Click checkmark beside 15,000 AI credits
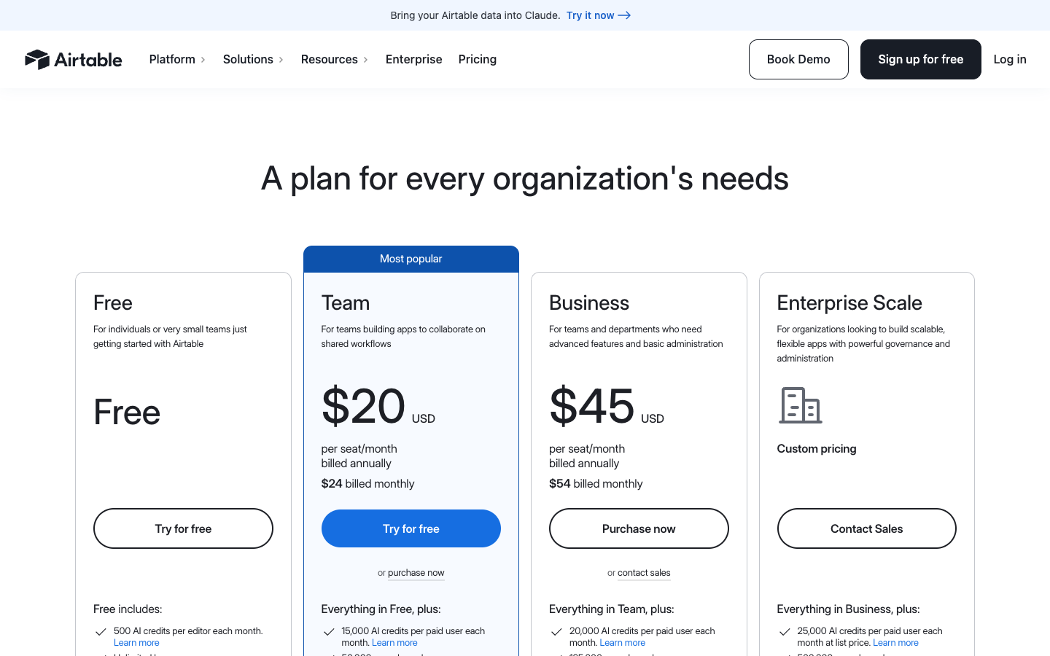Image resolution: width=1050 pixels, height=656 pixels. click(329, 632)
